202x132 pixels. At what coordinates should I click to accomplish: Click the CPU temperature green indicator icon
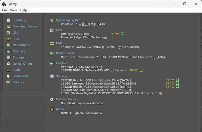click(123, 34)
